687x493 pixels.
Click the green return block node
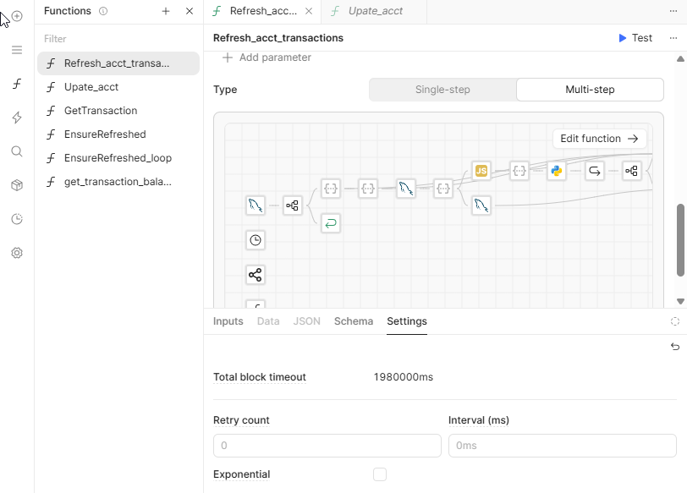(331, 223)
